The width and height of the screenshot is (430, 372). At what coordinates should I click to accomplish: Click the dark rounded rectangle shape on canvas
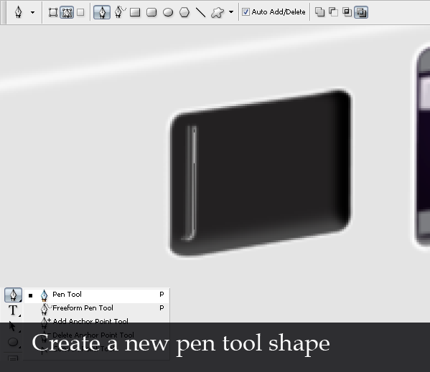[260, 173]
